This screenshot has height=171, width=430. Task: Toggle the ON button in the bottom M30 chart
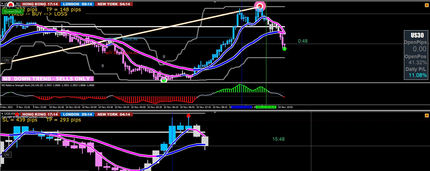click(7, 155)
